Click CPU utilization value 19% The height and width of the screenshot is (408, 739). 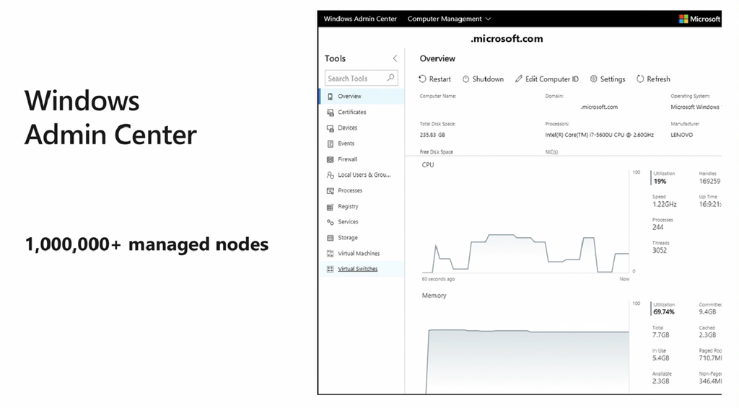click(660, 181)
